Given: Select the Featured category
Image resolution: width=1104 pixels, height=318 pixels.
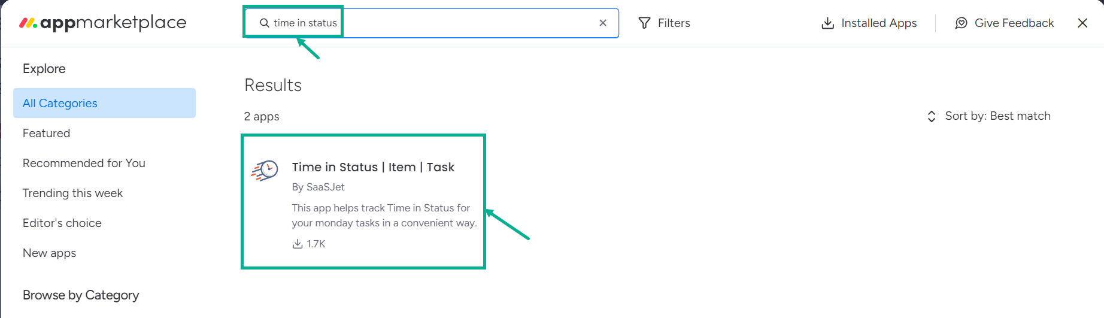Looking at the screenshot, I should [46, 133].
